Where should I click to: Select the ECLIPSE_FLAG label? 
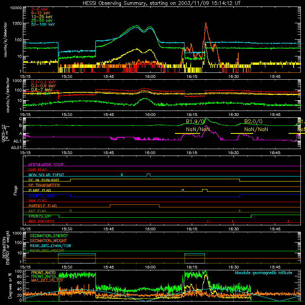(x=42, y=196)
